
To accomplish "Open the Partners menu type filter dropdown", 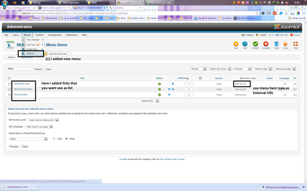I will pyautogui.click(x=198, y=69).
